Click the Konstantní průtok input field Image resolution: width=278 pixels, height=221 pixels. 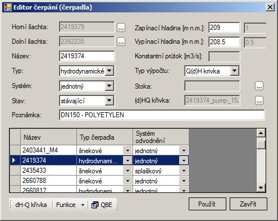click(x=224, y=57)
